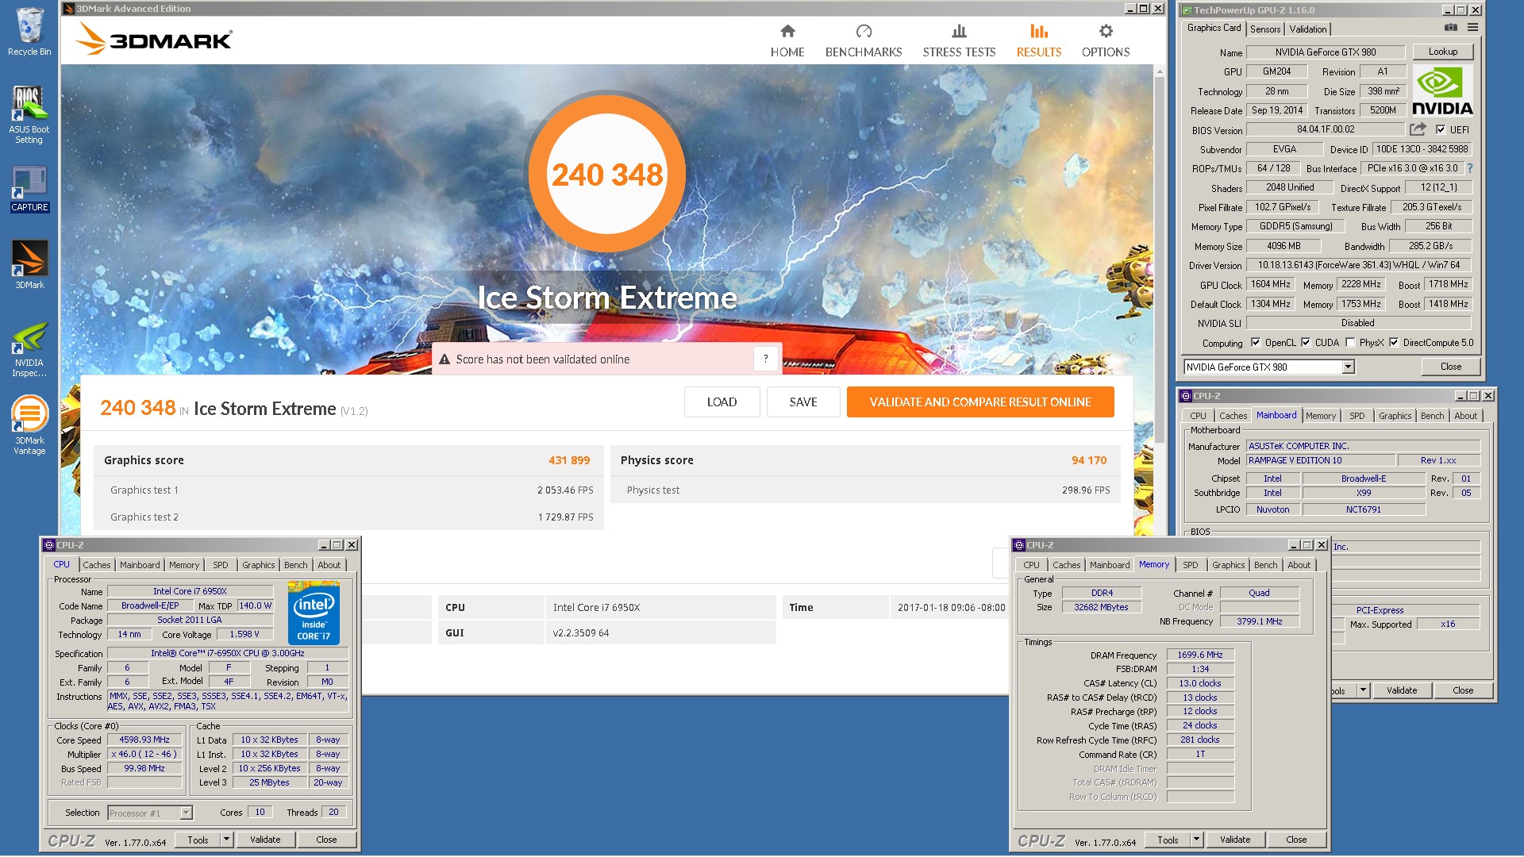
Task: Click the Core Speed value 4598.93 MHz
Action: (144, 740)
